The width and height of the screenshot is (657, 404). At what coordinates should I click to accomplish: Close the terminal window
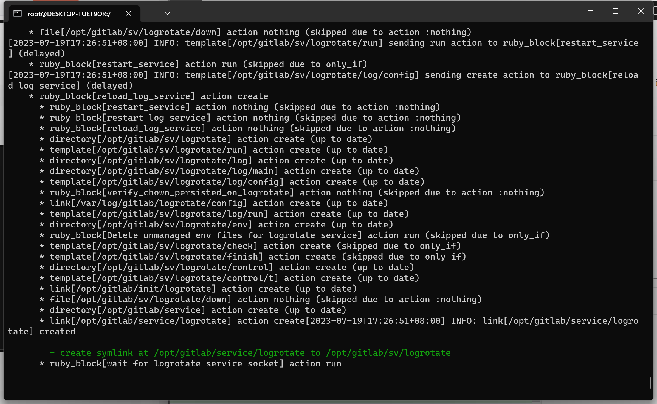click(x=641, y=11)
